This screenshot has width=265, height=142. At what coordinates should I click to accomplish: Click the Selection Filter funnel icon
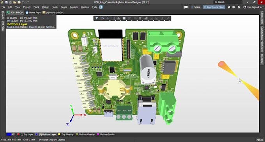(x=97, y=18)
